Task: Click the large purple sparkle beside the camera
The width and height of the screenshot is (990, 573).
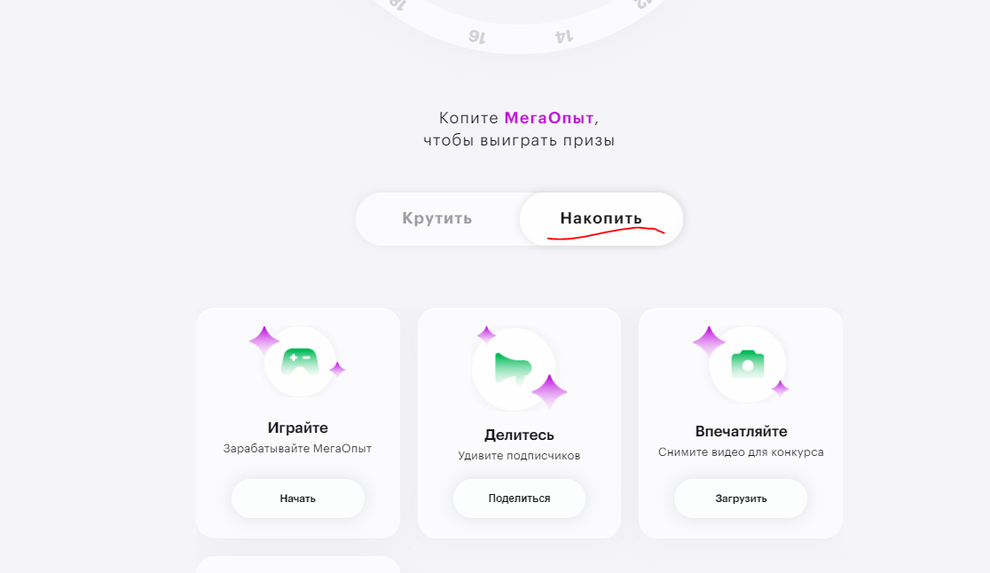Action: 709,341
